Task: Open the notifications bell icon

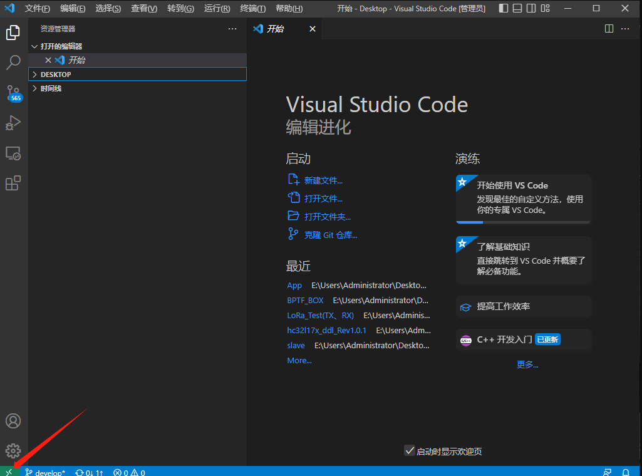Action: tap(626, 472)
